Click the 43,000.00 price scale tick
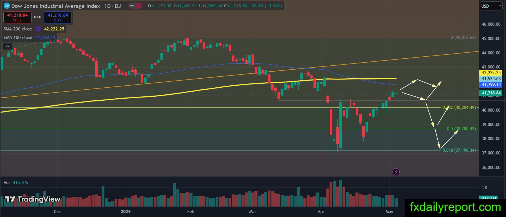The image size is (506, 217). pyautogui.click(x=491, y=67)
